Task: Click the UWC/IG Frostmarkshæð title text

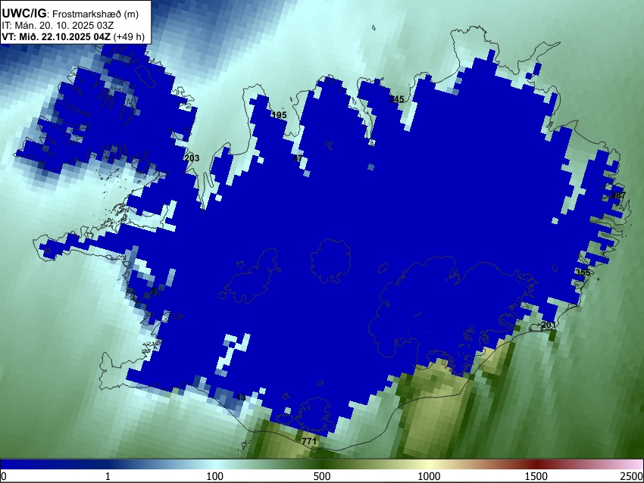Action: point(70,14)
